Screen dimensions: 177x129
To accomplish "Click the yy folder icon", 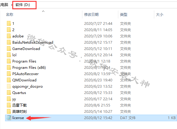I will click(9, 99).
